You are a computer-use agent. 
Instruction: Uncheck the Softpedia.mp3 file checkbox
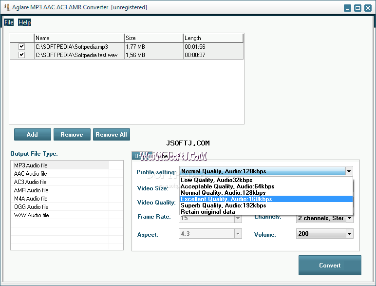coord(21,46)
